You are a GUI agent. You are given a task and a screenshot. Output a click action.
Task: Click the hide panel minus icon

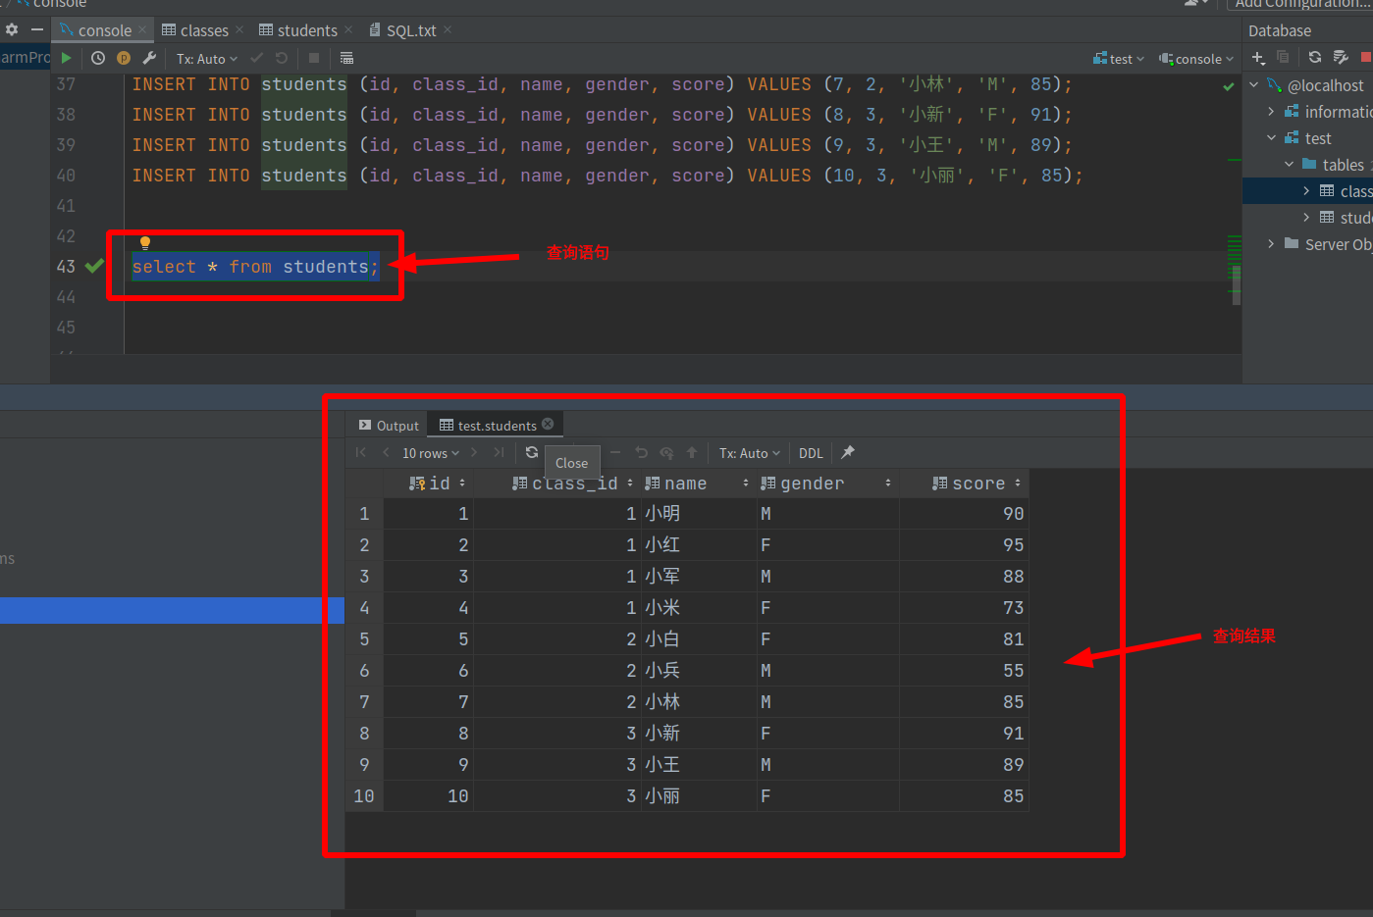click(36, 29)
